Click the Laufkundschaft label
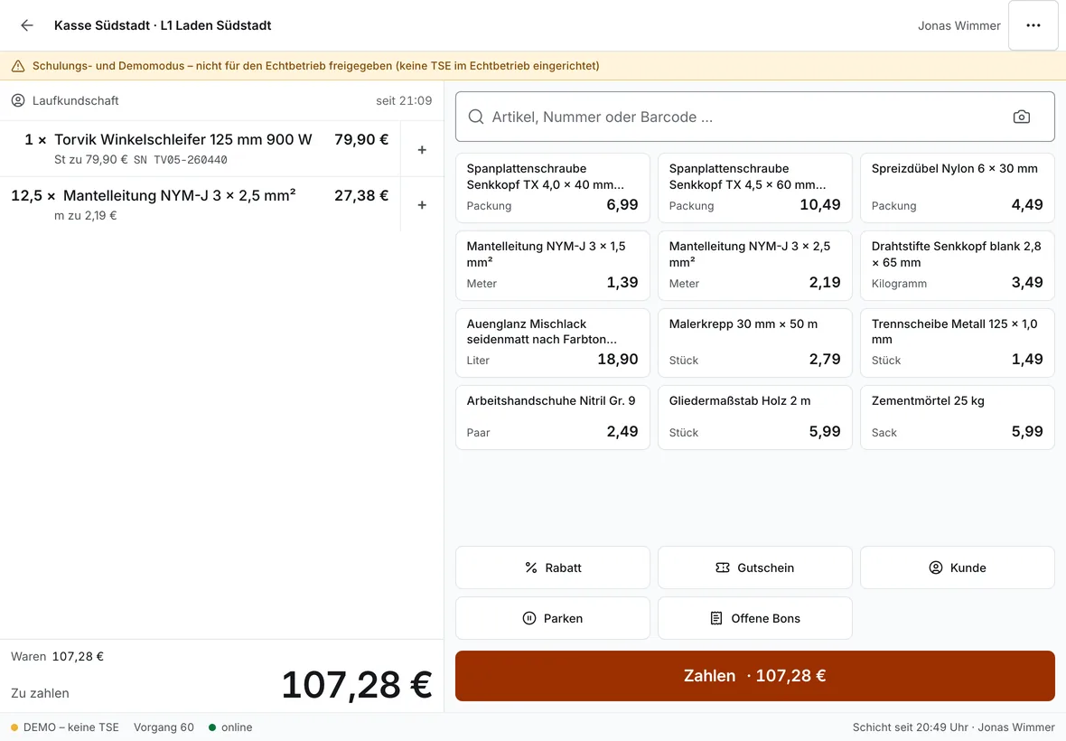 (76, 100)
